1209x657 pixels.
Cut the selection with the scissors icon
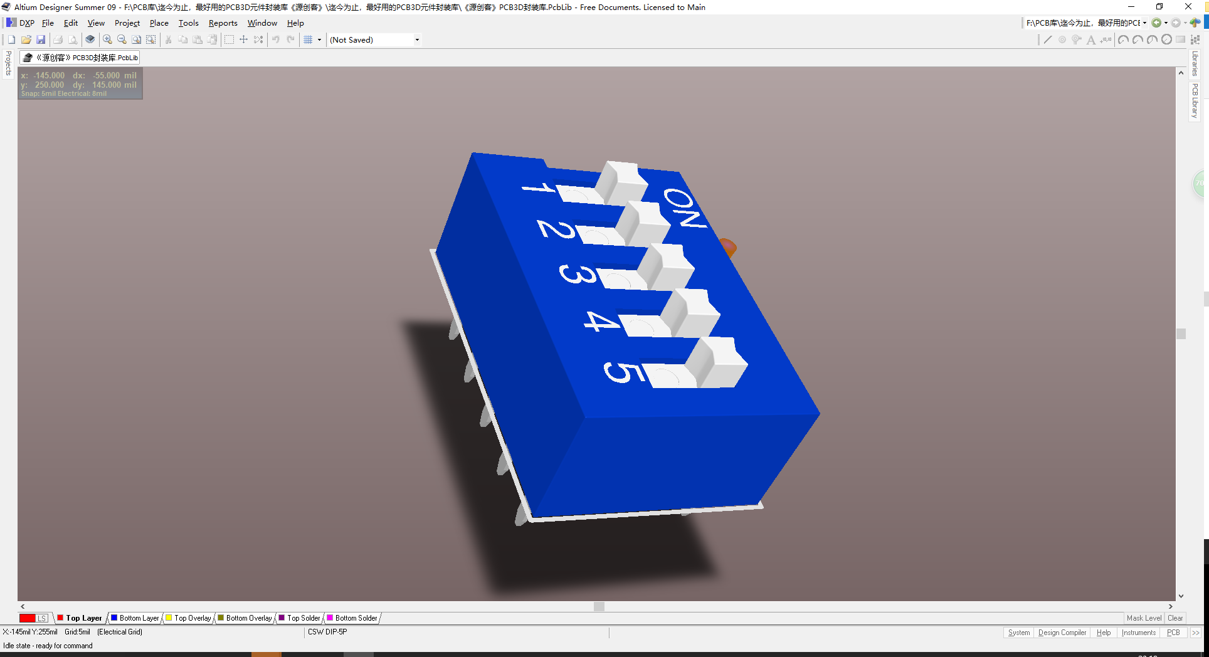[x=168, y=39]
